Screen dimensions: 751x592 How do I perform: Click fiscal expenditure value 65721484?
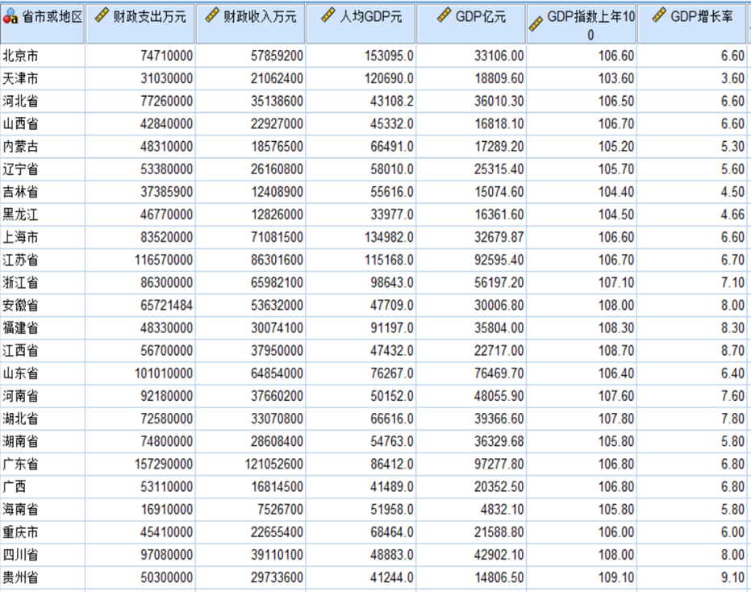[x=167, y=305]
